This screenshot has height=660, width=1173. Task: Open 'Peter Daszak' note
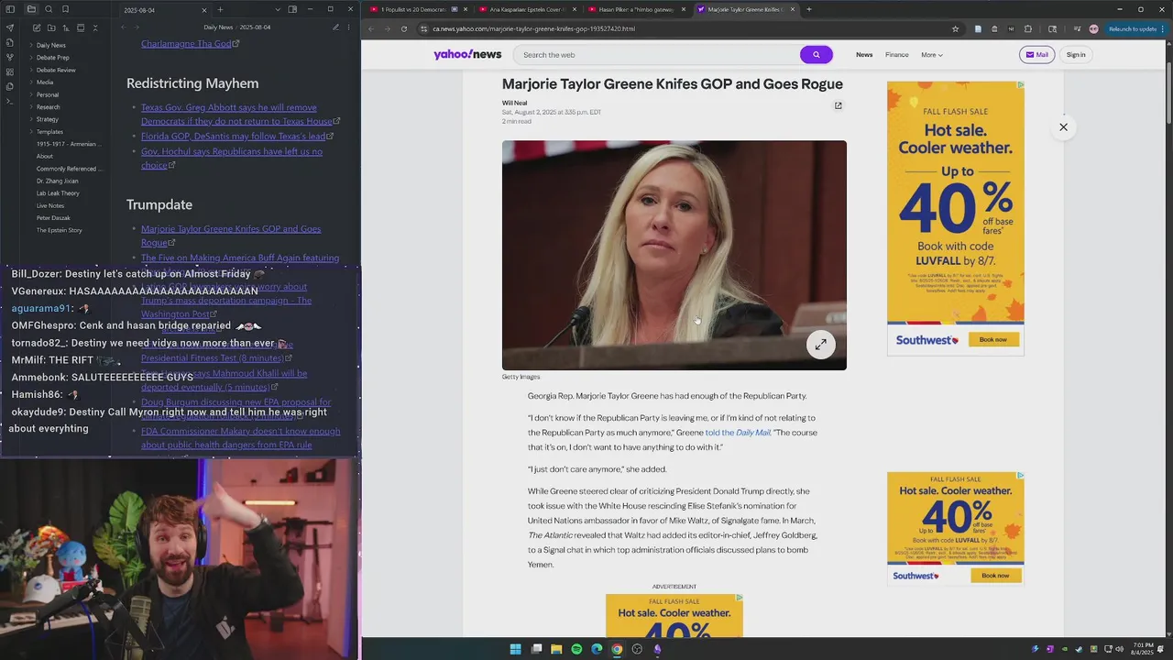pyautogui.click(x=53, y=218)
